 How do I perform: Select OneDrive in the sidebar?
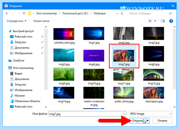tap(16, 61)
